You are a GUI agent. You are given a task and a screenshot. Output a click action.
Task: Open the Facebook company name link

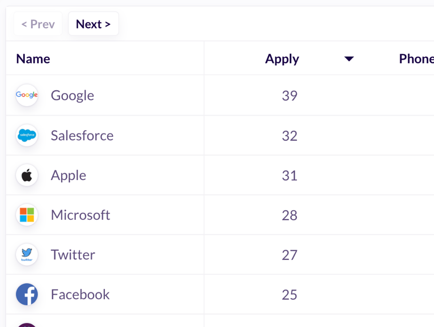80,294
